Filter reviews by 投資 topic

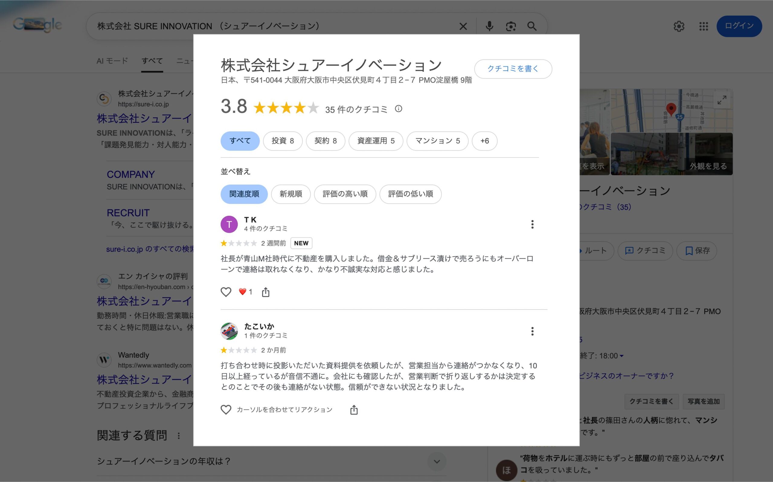(283, 141)
